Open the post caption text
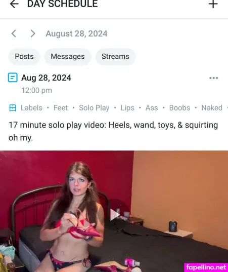This screenshot has height=272, width=228. 113,131
